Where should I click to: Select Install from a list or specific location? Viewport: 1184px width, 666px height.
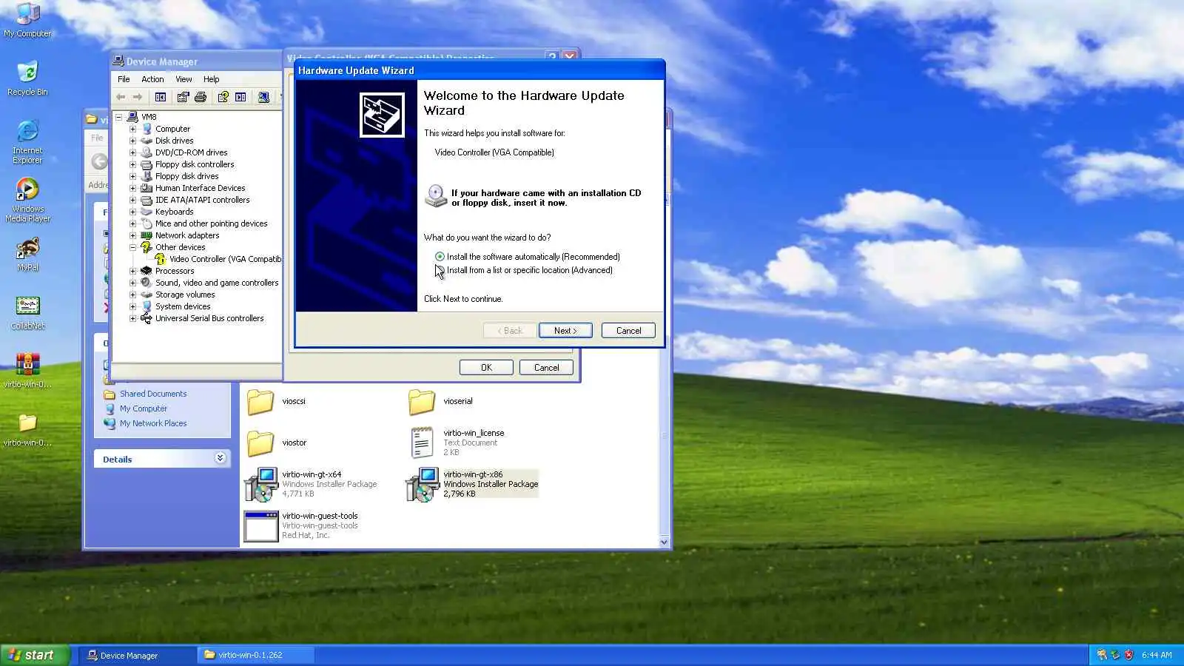click(x=440, y=270)
